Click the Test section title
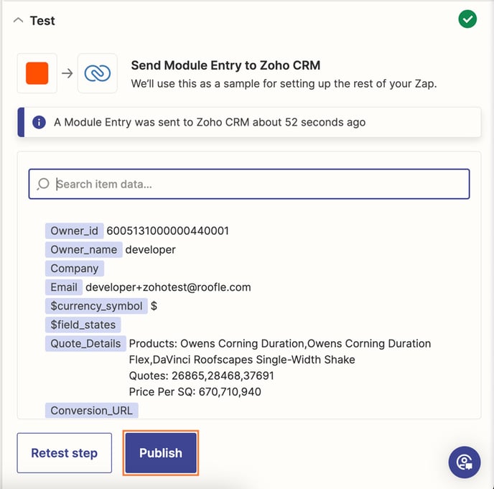 coord(42,21)
